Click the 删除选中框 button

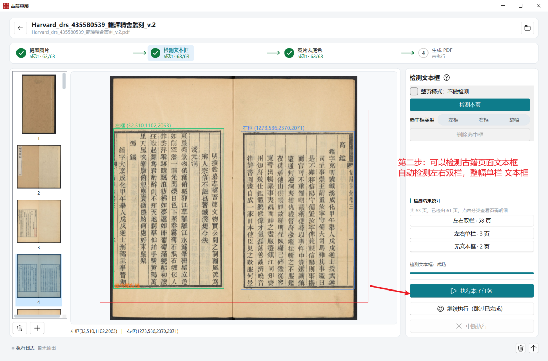[470, 135]
